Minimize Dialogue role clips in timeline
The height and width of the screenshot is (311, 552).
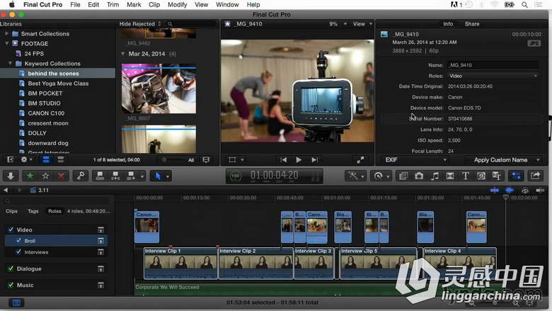tap(100, 268)
